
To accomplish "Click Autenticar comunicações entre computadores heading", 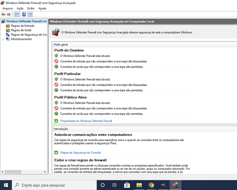I will pyautogui.click(x=93, y=135).
